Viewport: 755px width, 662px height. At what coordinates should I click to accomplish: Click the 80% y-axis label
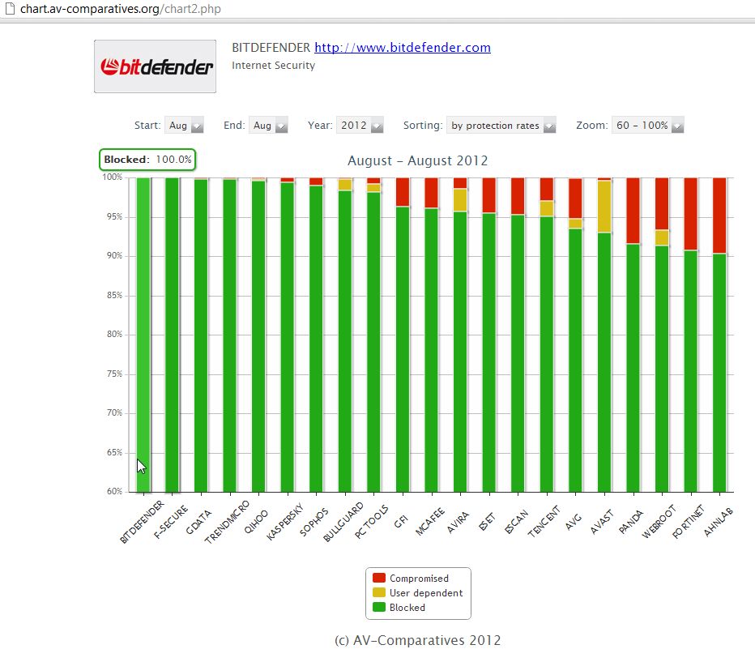coord(114,334)
